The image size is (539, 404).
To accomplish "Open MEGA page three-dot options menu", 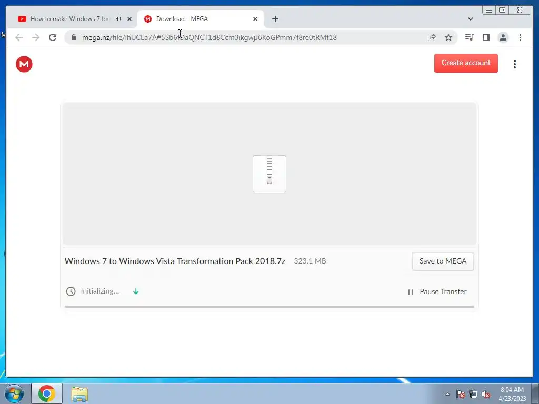I will tap(515, 64).
